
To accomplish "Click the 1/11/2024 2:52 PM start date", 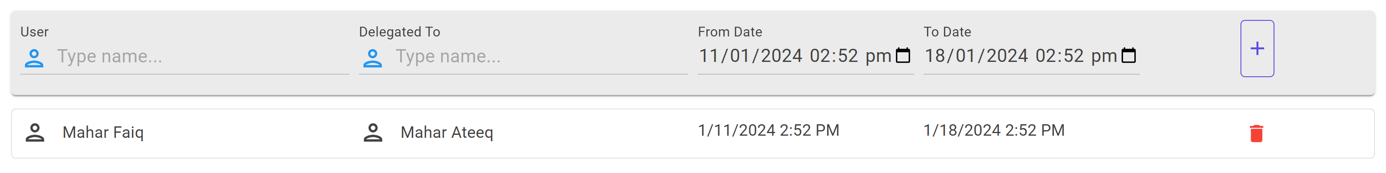I will (x=768, y=131).
